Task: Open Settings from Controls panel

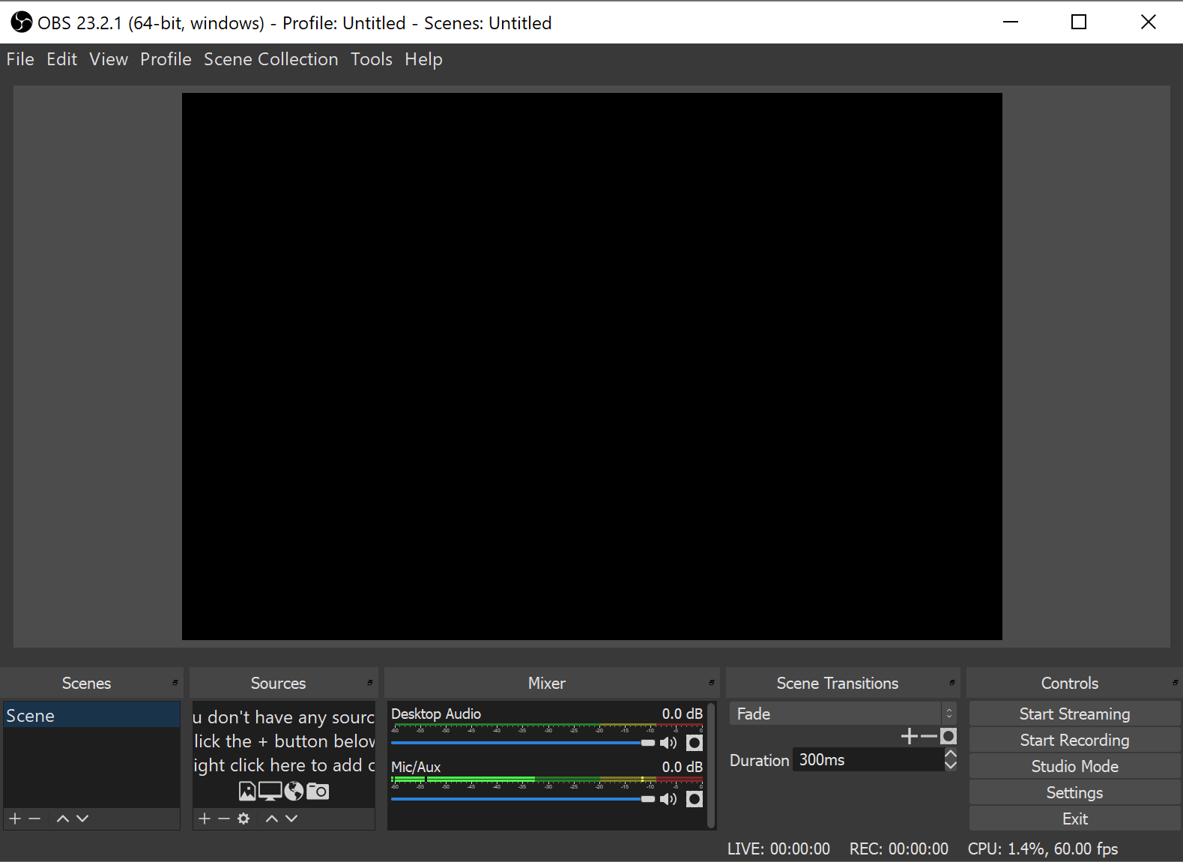Action: [1074, 792]
